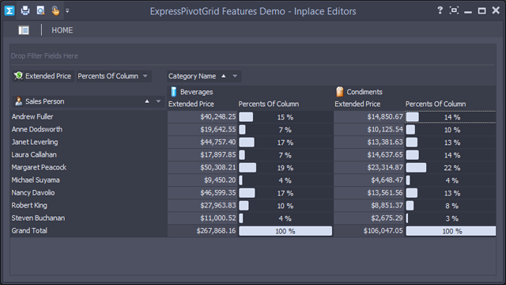The height and width of the screenshot is (285, 506).
Task: Click the $23,314.87 cell
Action: 369,167
